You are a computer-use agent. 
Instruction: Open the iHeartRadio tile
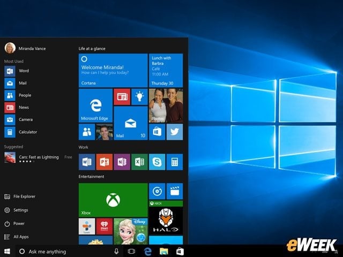pyautogui.click(x=105, y=226)
